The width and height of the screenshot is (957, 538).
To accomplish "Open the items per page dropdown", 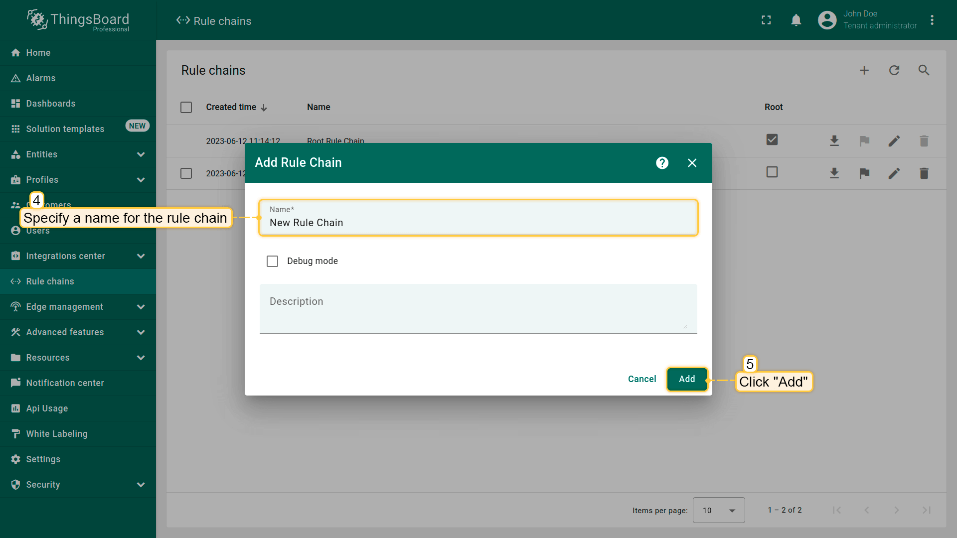I will [x=718, y=510].
